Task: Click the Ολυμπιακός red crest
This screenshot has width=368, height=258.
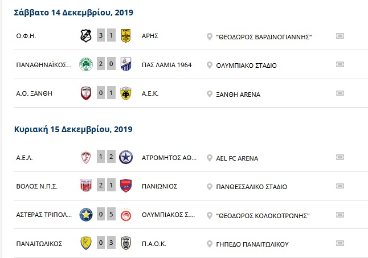Action: coord(126,215)
